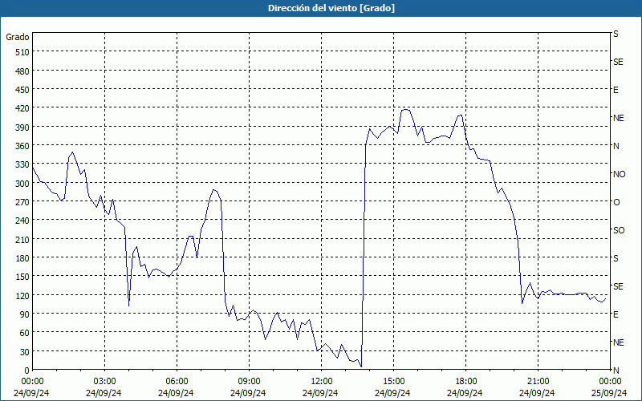The image size is (642, 401).
Task: Select the 12:00 time label
Action: [322, 382]
